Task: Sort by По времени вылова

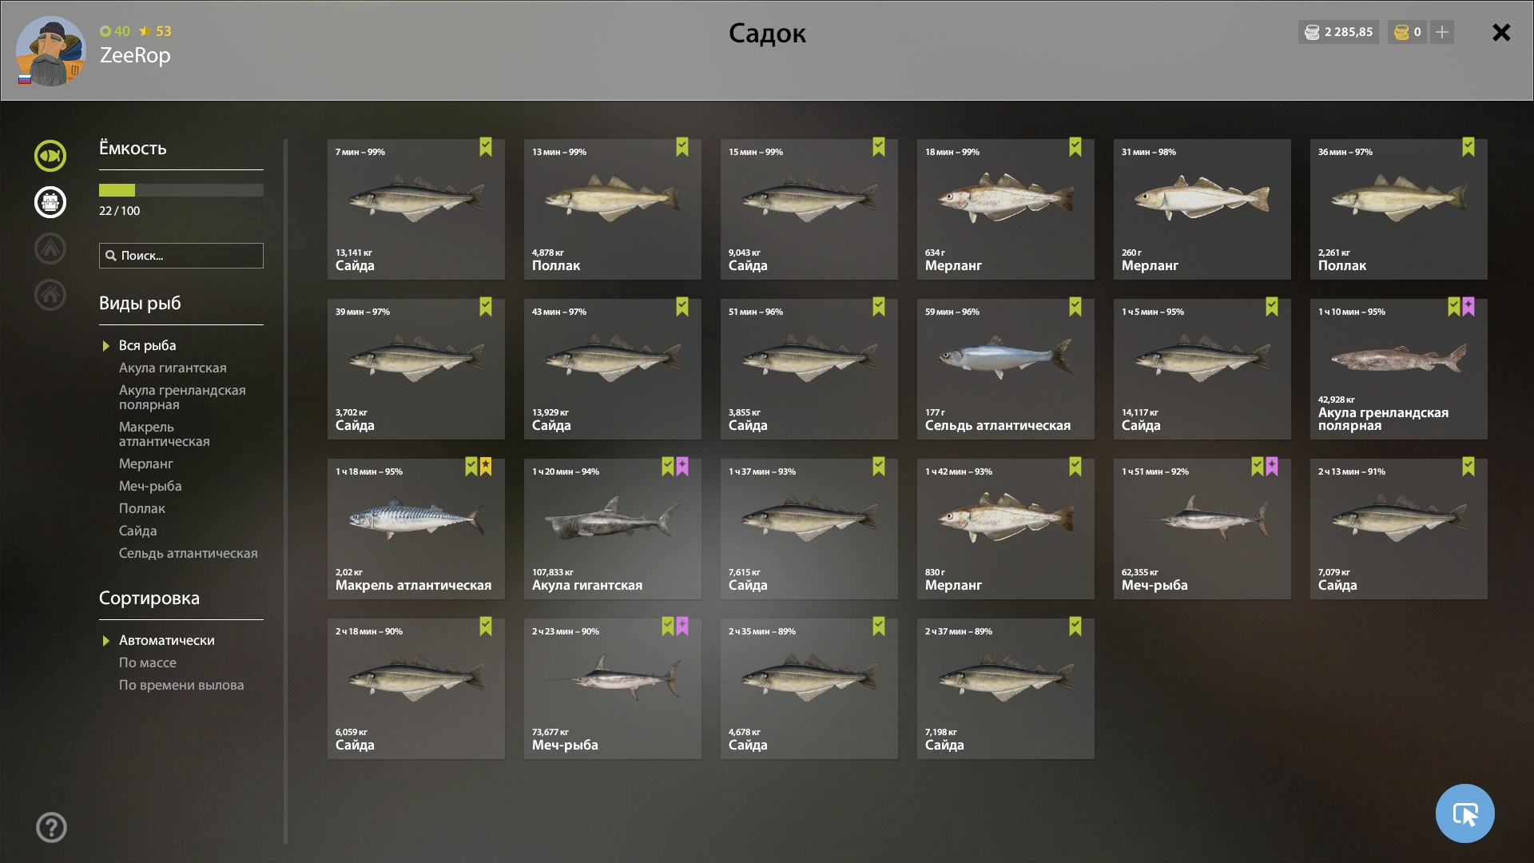Action: [181, 685]
